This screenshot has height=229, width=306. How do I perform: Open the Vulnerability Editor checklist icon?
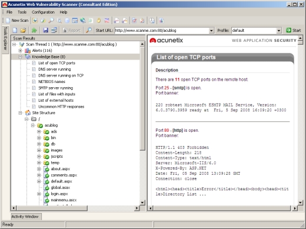click(134, 21)
